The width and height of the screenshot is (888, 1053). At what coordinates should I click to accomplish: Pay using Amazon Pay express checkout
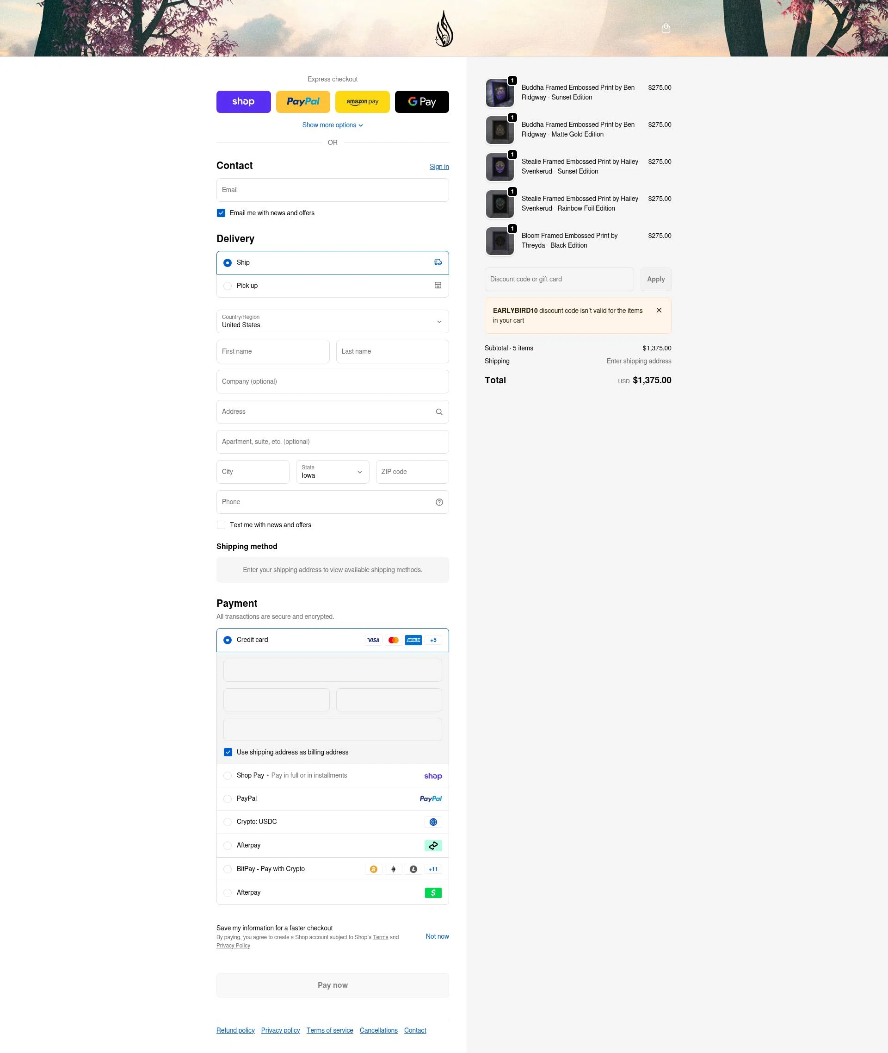(363, 101)
